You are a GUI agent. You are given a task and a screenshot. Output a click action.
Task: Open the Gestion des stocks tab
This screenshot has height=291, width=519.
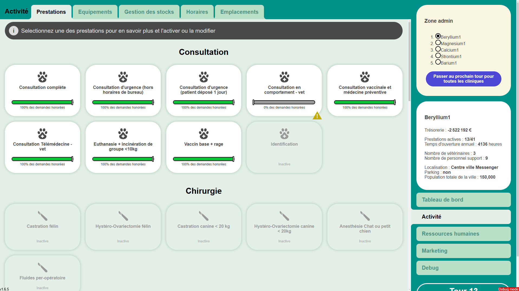point(149,12)
